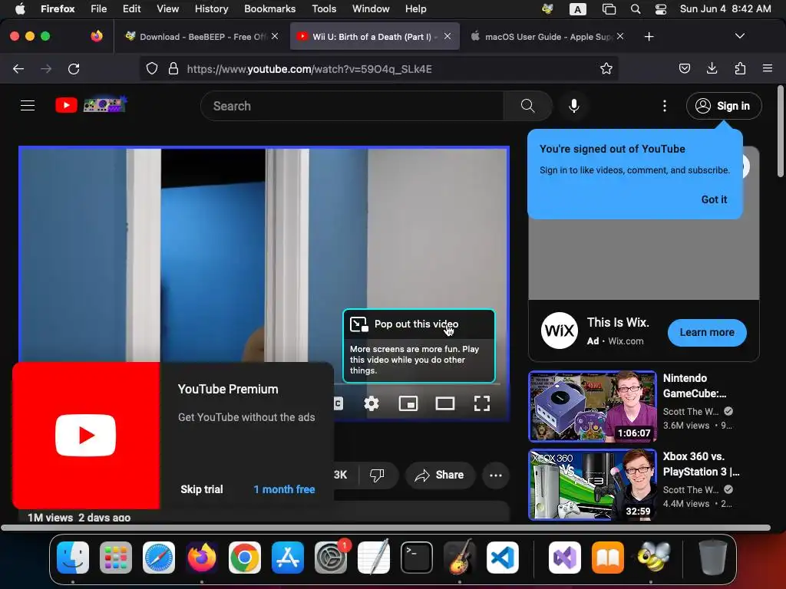Image resolution: width=786 pixels, height=589 pixels.
Task: Close the Wii U YouTube tab
Action: [447, 36]
